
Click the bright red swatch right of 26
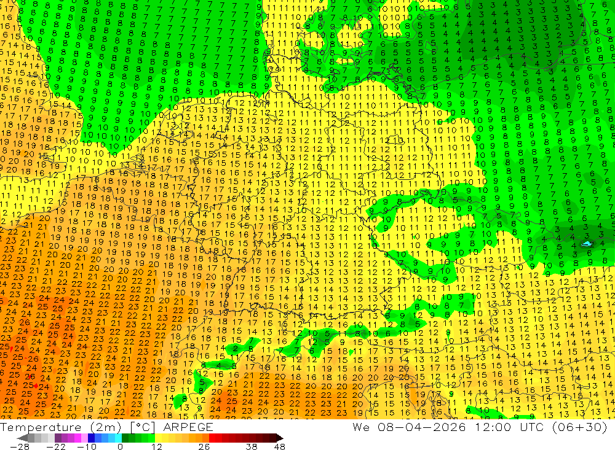tap(212, 438)
